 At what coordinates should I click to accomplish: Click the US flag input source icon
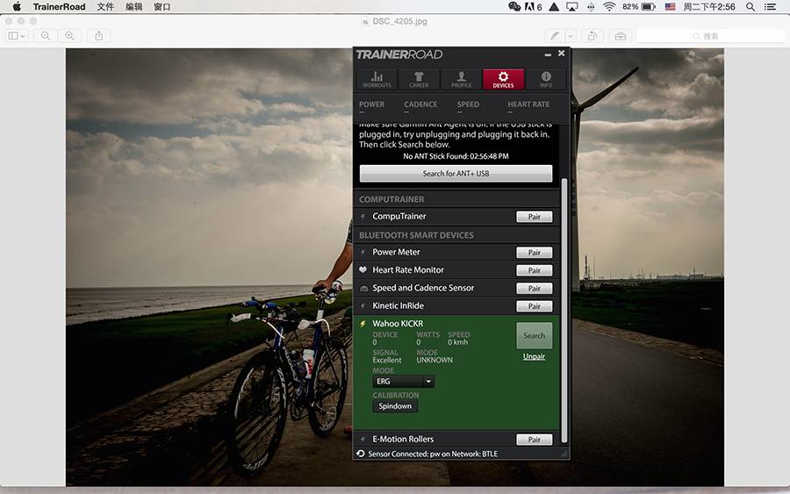coord(670,6)
